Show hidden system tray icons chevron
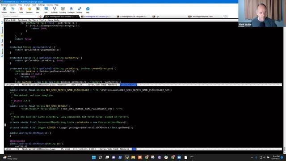This screenshot has height=161, width=286. pyautogui.click(x=252, y=157)
